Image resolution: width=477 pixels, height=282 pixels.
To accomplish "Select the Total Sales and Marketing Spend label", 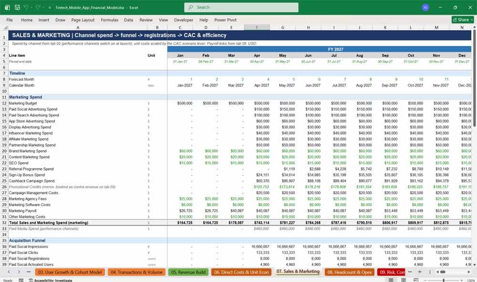I will click(x=49, y=223).
